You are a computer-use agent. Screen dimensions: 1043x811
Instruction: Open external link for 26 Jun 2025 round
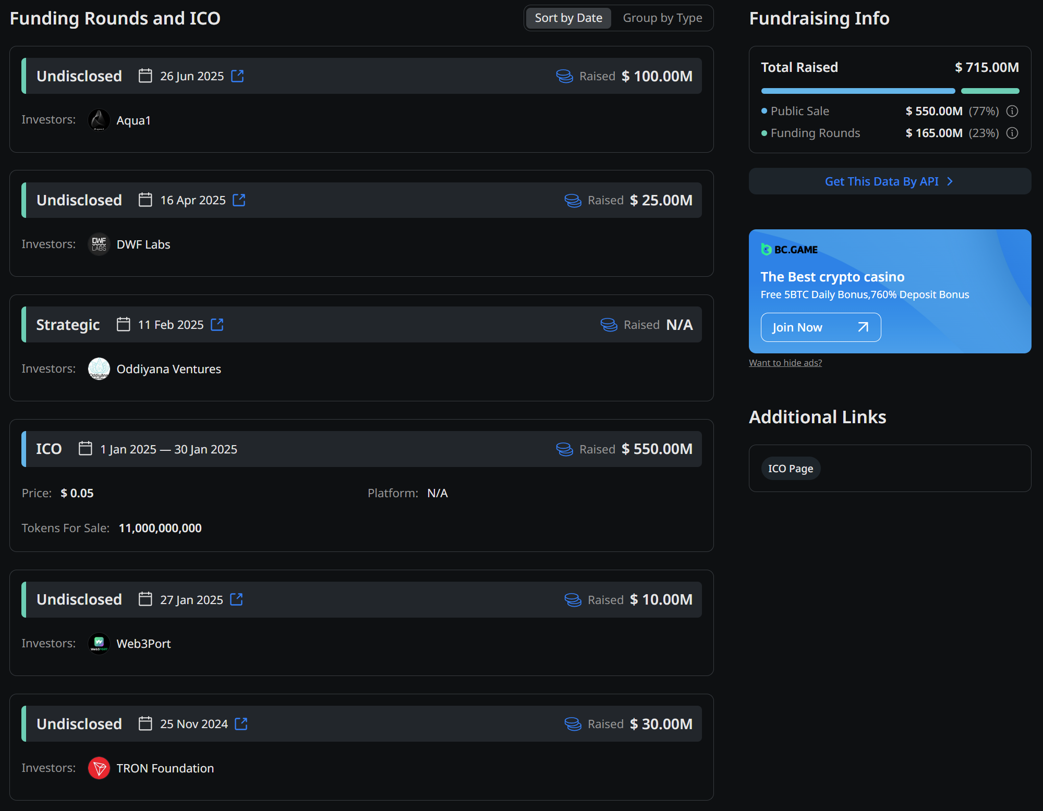[x=237, y=76]
